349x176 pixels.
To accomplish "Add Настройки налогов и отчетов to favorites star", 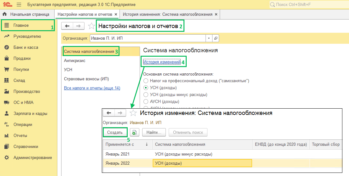I will coord(91,26).
